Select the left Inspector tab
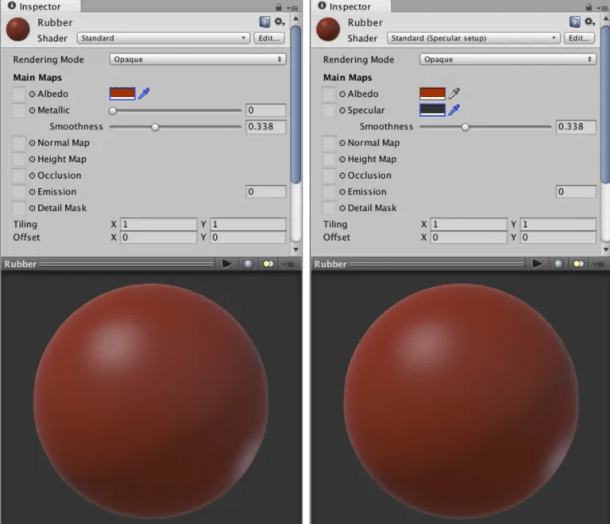Image resolution: width=610 pixels, height=524 pixels. click(x=41, y=6)
